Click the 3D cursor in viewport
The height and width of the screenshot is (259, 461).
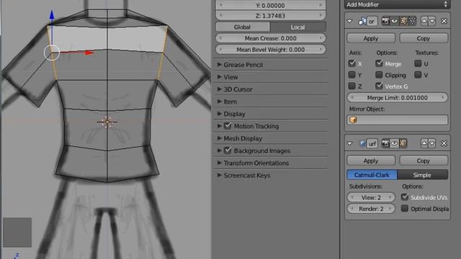(107, 122)
